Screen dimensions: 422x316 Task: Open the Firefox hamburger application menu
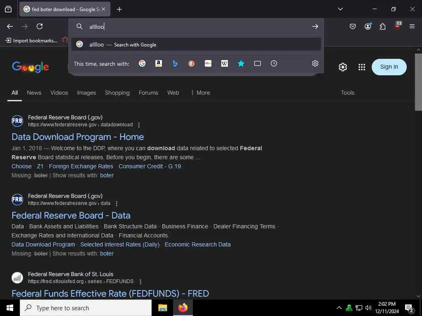pyautogui.click(x=412, y=26)
